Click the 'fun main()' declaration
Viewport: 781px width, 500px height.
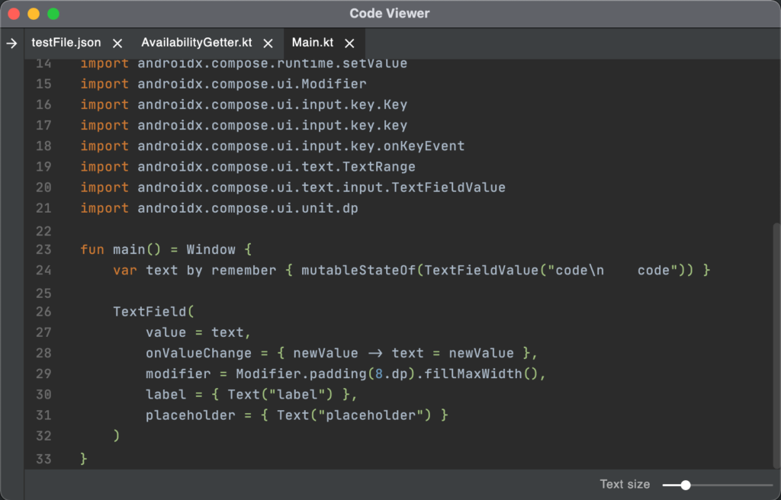(x=128, y=249)
